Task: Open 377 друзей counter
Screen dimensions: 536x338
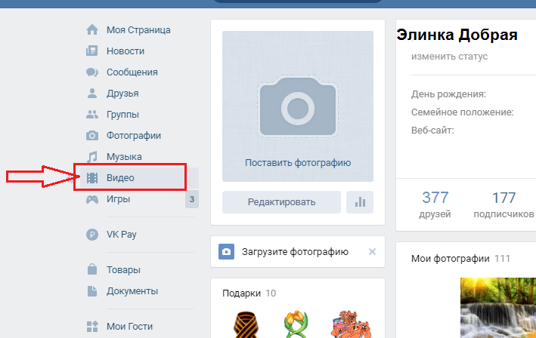Action: point(435,204)
